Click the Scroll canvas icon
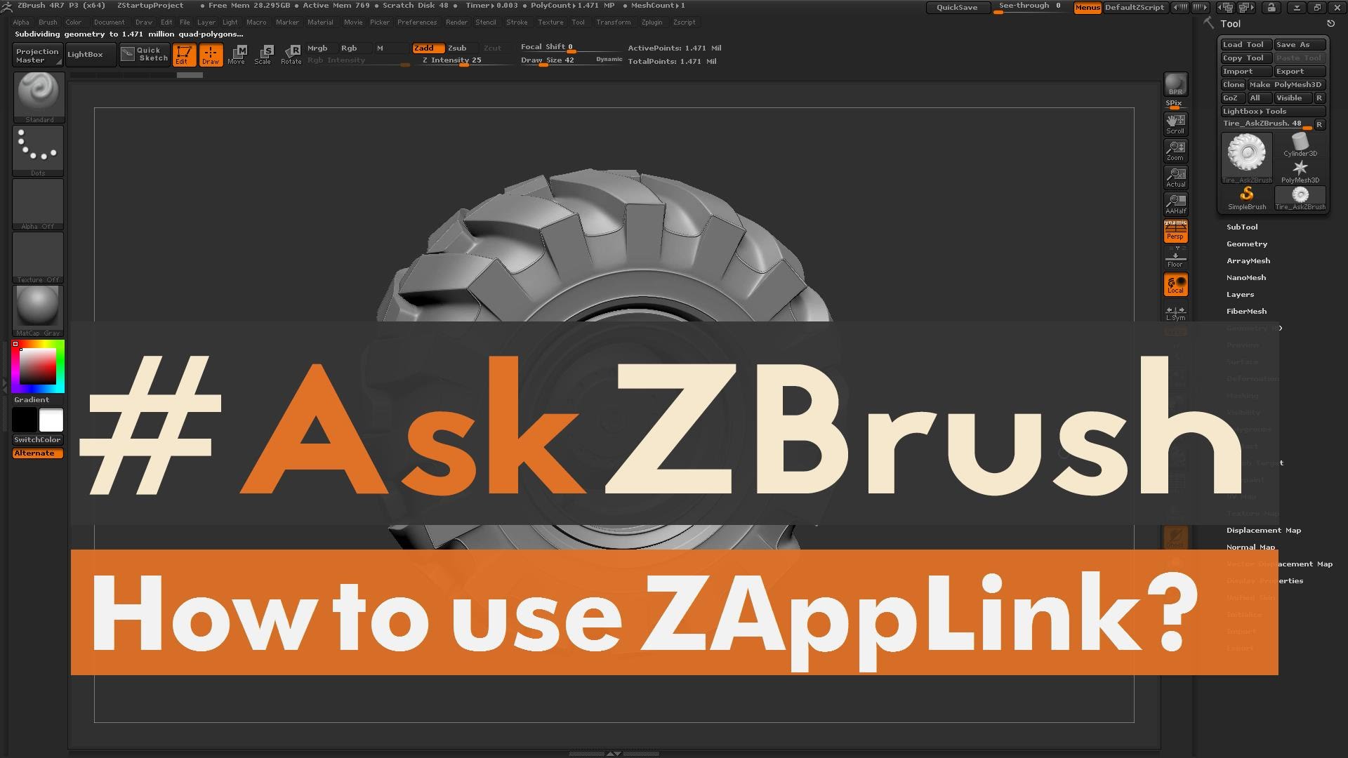This screenshot has height=758, width=1348. [1175, 124]
